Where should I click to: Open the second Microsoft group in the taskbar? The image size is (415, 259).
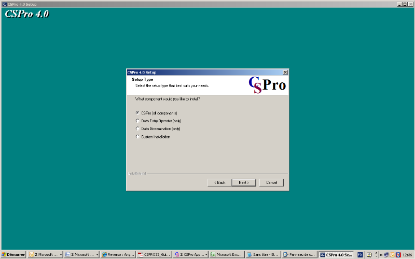pos(82,254)
